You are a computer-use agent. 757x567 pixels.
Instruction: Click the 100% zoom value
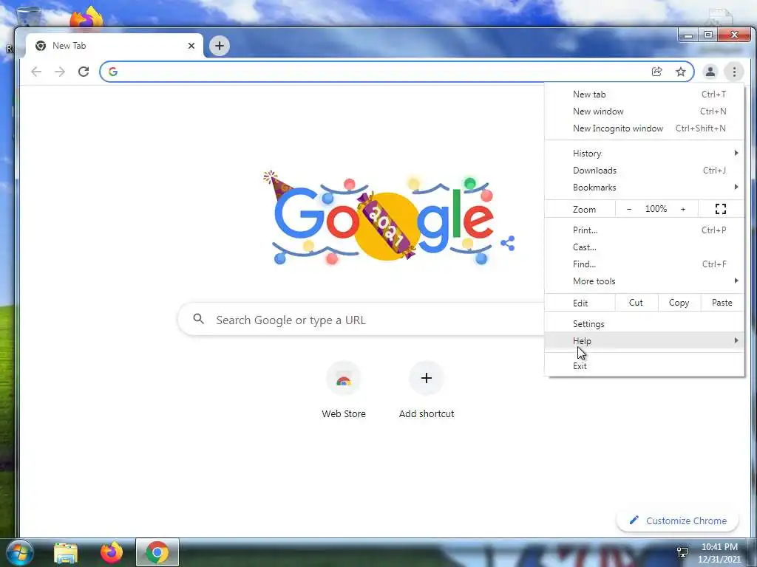pyautogui.click(x=656, y=209)
